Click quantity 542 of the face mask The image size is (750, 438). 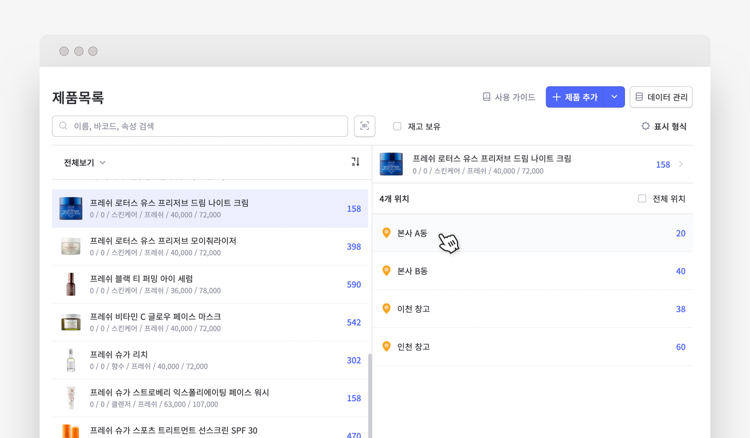coord(354,322)
